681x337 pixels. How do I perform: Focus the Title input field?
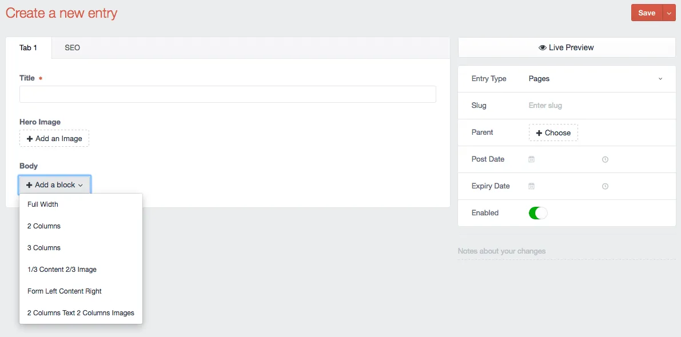pyautogui.click(x=228, y=94)
